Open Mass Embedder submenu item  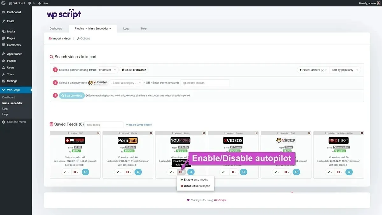pyautogui.click(x=12, y=103)
